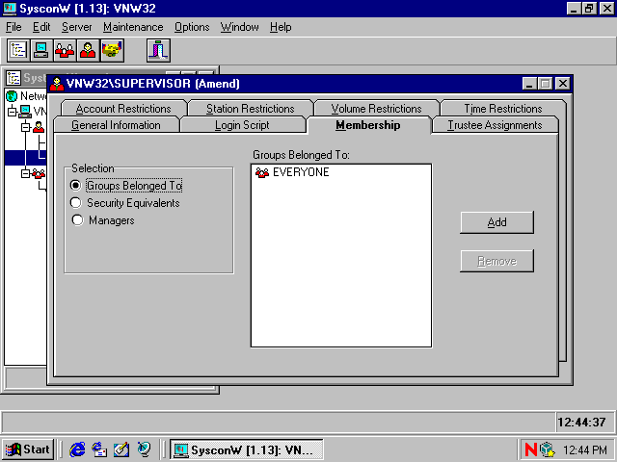617x462 pixels.
Task: Select the user icon in system tree
Action: coord(39,127)
